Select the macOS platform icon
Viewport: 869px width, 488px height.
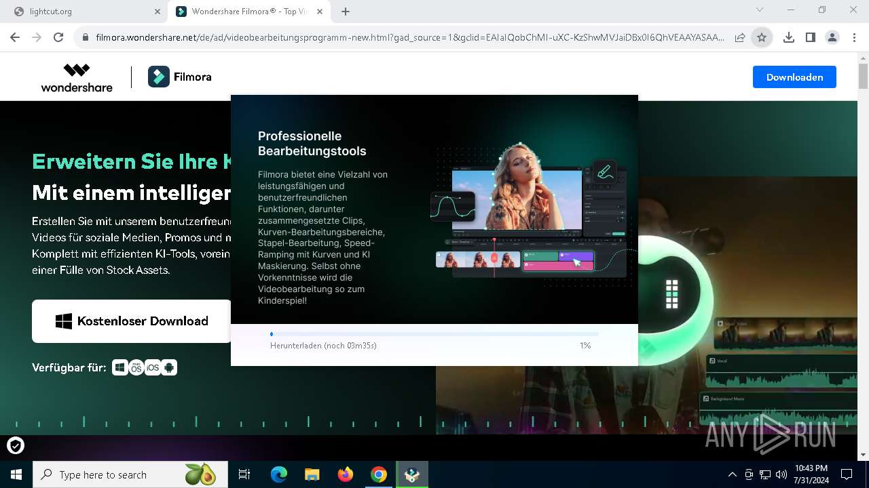pos(136,368)
